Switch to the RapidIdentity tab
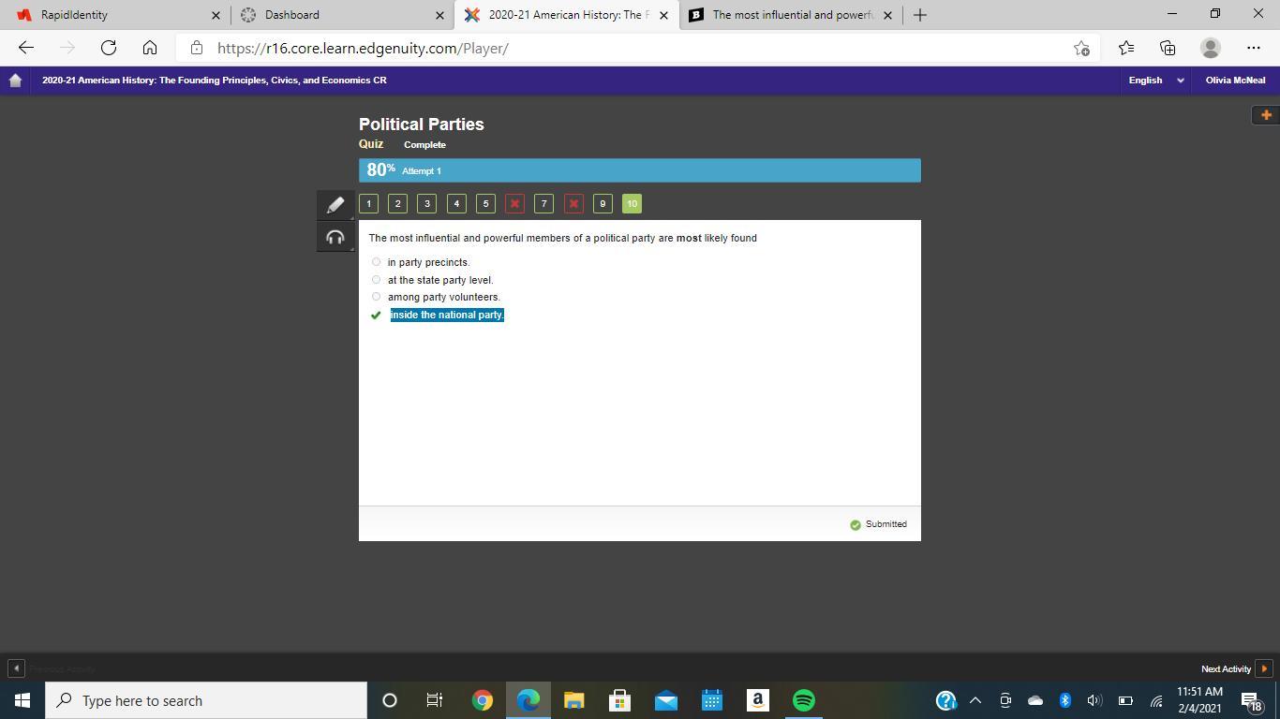Viewport: 1280px width, 719px height. [x=112, y=15]
